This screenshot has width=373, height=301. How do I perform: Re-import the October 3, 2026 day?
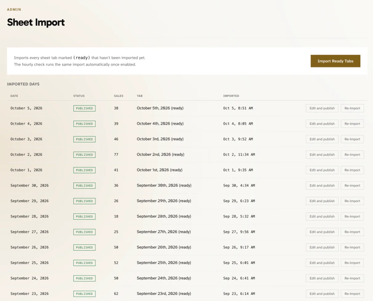352,139
